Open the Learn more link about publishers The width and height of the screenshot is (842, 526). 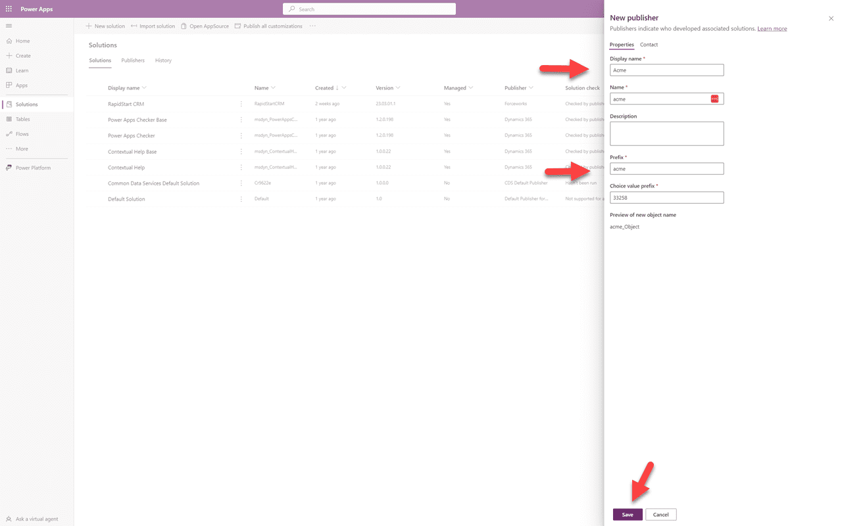772,28
